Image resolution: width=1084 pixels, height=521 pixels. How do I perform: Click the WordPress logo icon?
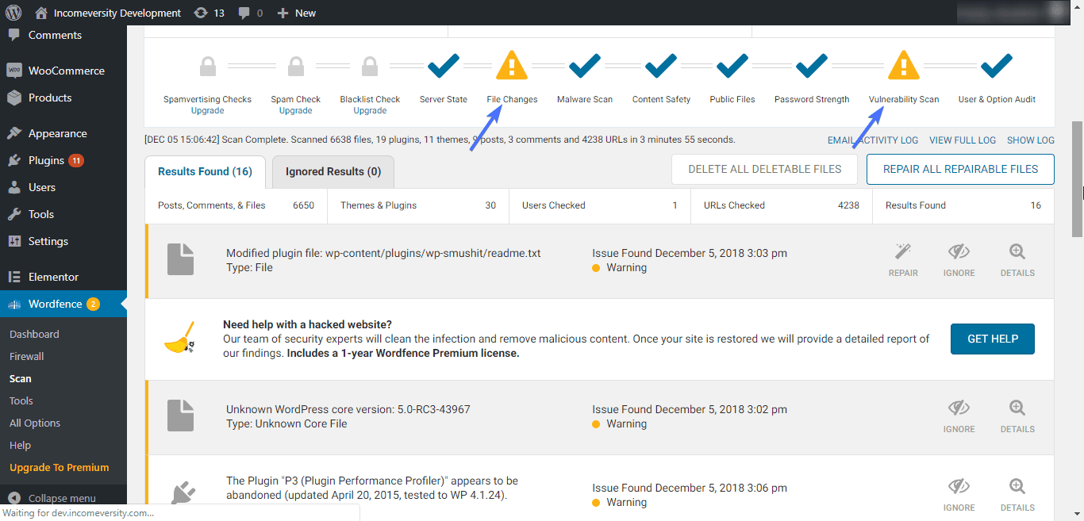[13, 13]
